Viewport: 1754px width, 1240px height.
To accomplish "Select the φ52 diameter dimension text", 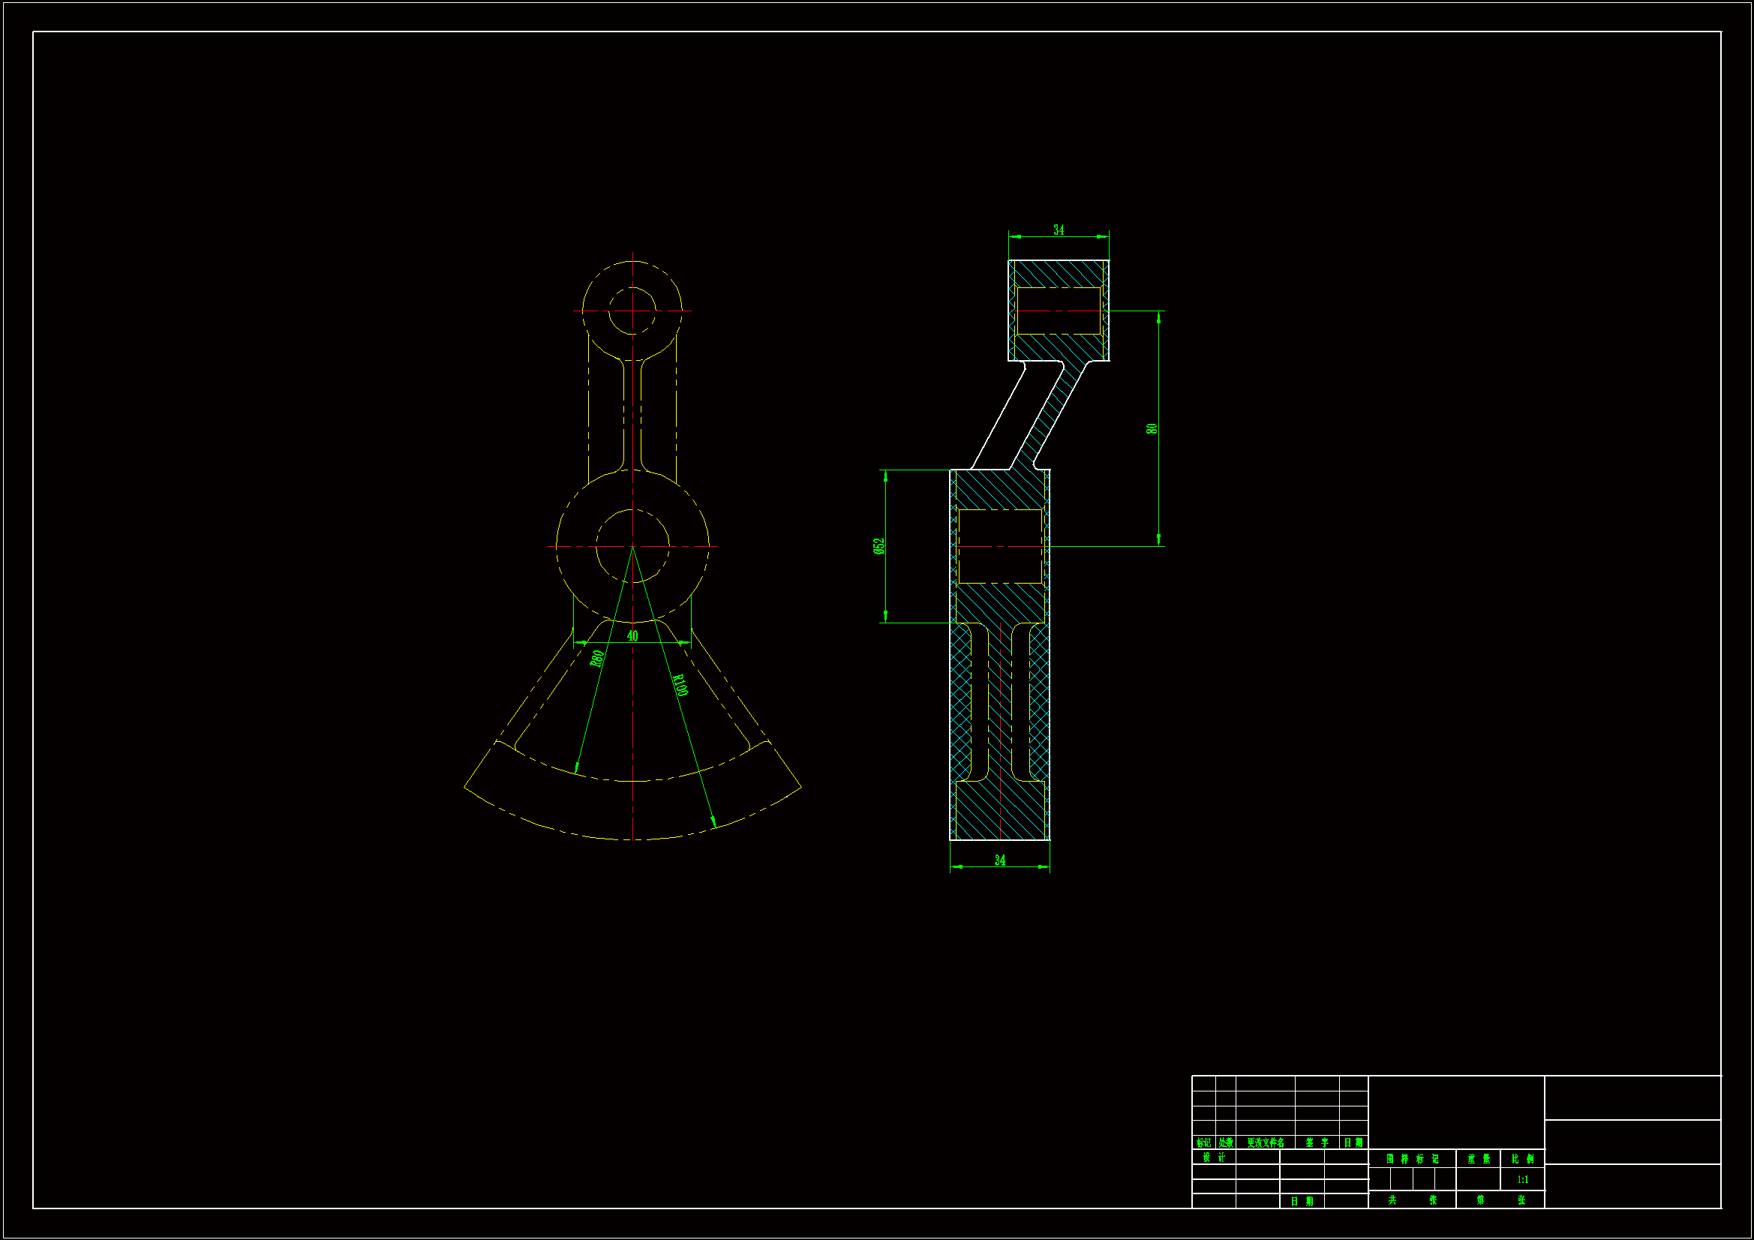I will (x=879, y=545).
